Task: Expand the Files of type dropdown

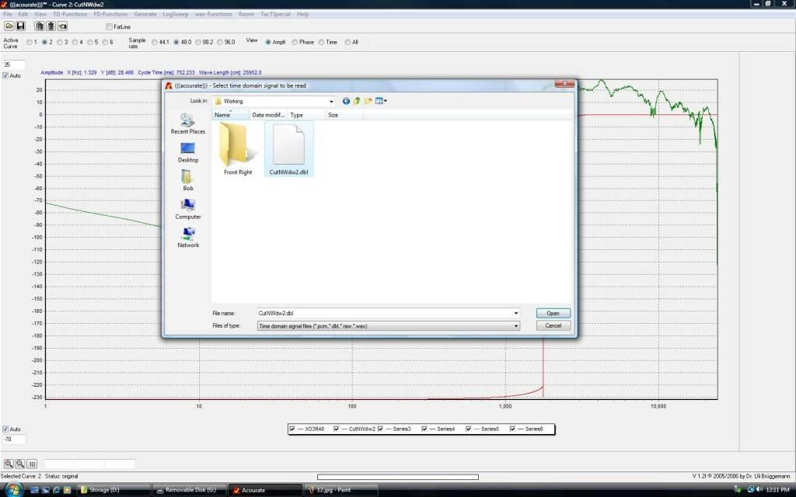Action: (516, 326)
